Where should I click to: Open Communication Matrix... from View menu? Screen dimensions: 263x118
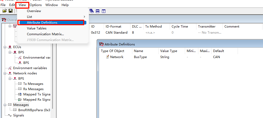(53, 34)
